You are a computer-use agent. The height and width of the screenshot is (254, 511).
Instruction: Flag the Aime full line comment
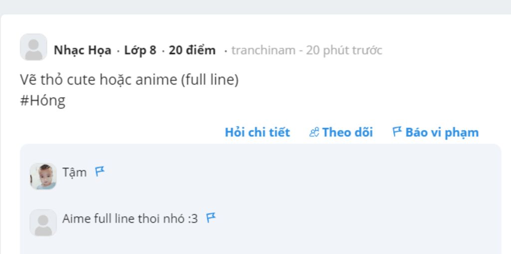211,218
